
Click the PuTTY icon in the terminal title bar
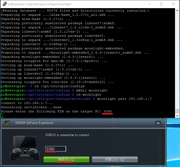click(x=5, y=4)
